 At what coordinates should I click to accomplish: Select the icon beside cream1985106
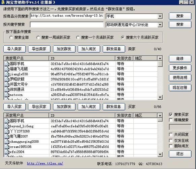7,147
